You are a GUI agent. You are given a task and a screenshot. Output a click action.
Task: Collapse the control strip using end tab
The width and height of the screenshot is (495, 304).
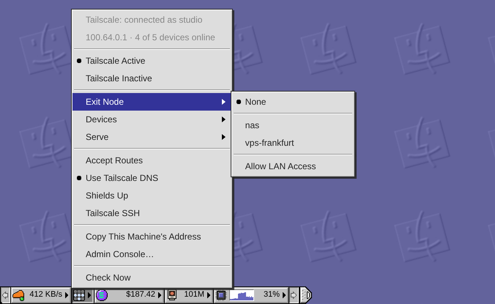click(306, 295)
